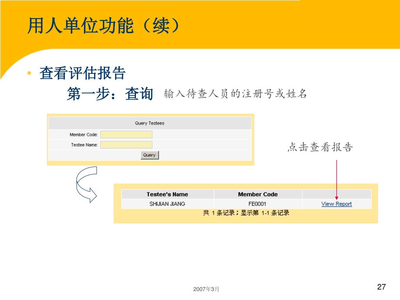Viewport: 400px width, 300px height.
Task: Click the slide title '用人单位功能（续）'
Action: coord(104,25)
